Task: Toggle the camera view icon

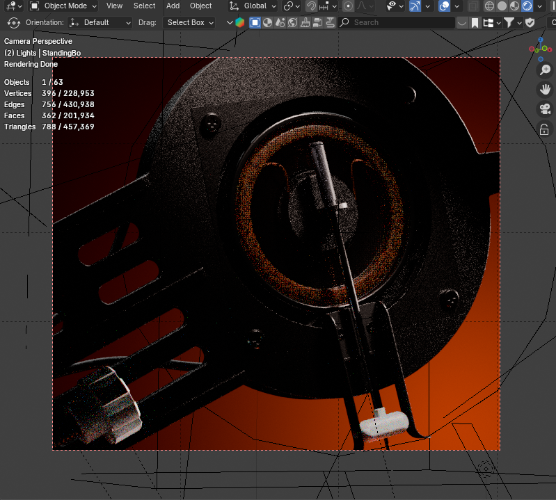Action: [x=545, y=109]
